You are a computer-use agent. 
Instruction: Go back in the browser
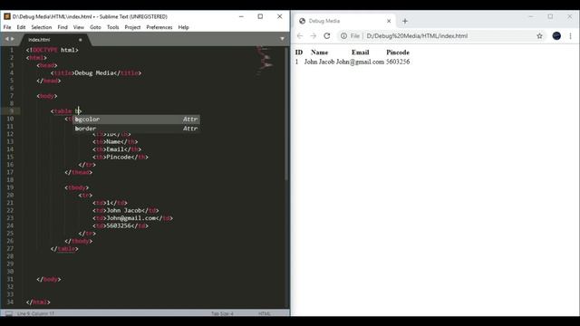coord(300,36)
